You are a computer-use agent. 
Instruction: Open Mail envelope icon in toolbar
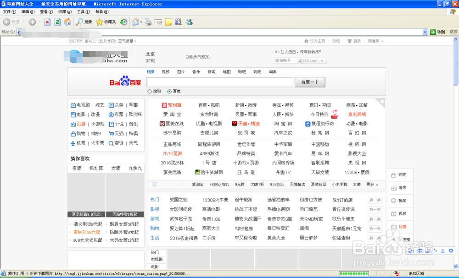135,22
